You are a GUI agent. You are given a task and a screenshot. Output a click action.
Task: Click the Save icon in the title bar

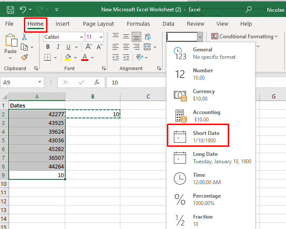coord(10,9)
